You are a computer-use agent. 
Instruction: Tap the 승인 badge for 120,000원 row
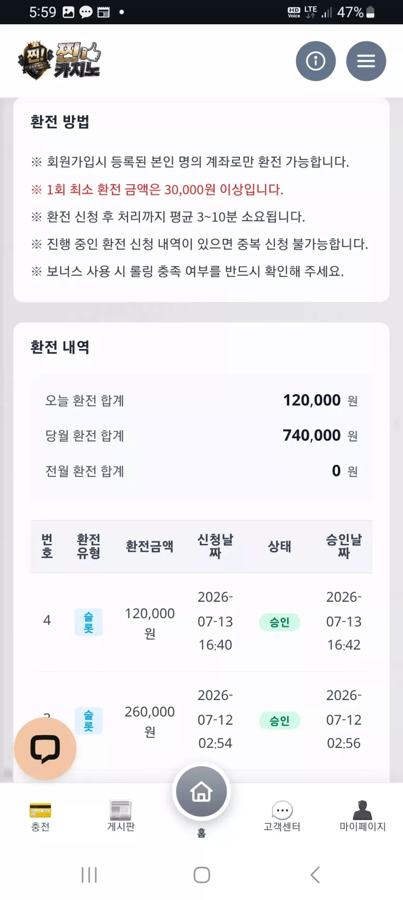click(279, 622)
